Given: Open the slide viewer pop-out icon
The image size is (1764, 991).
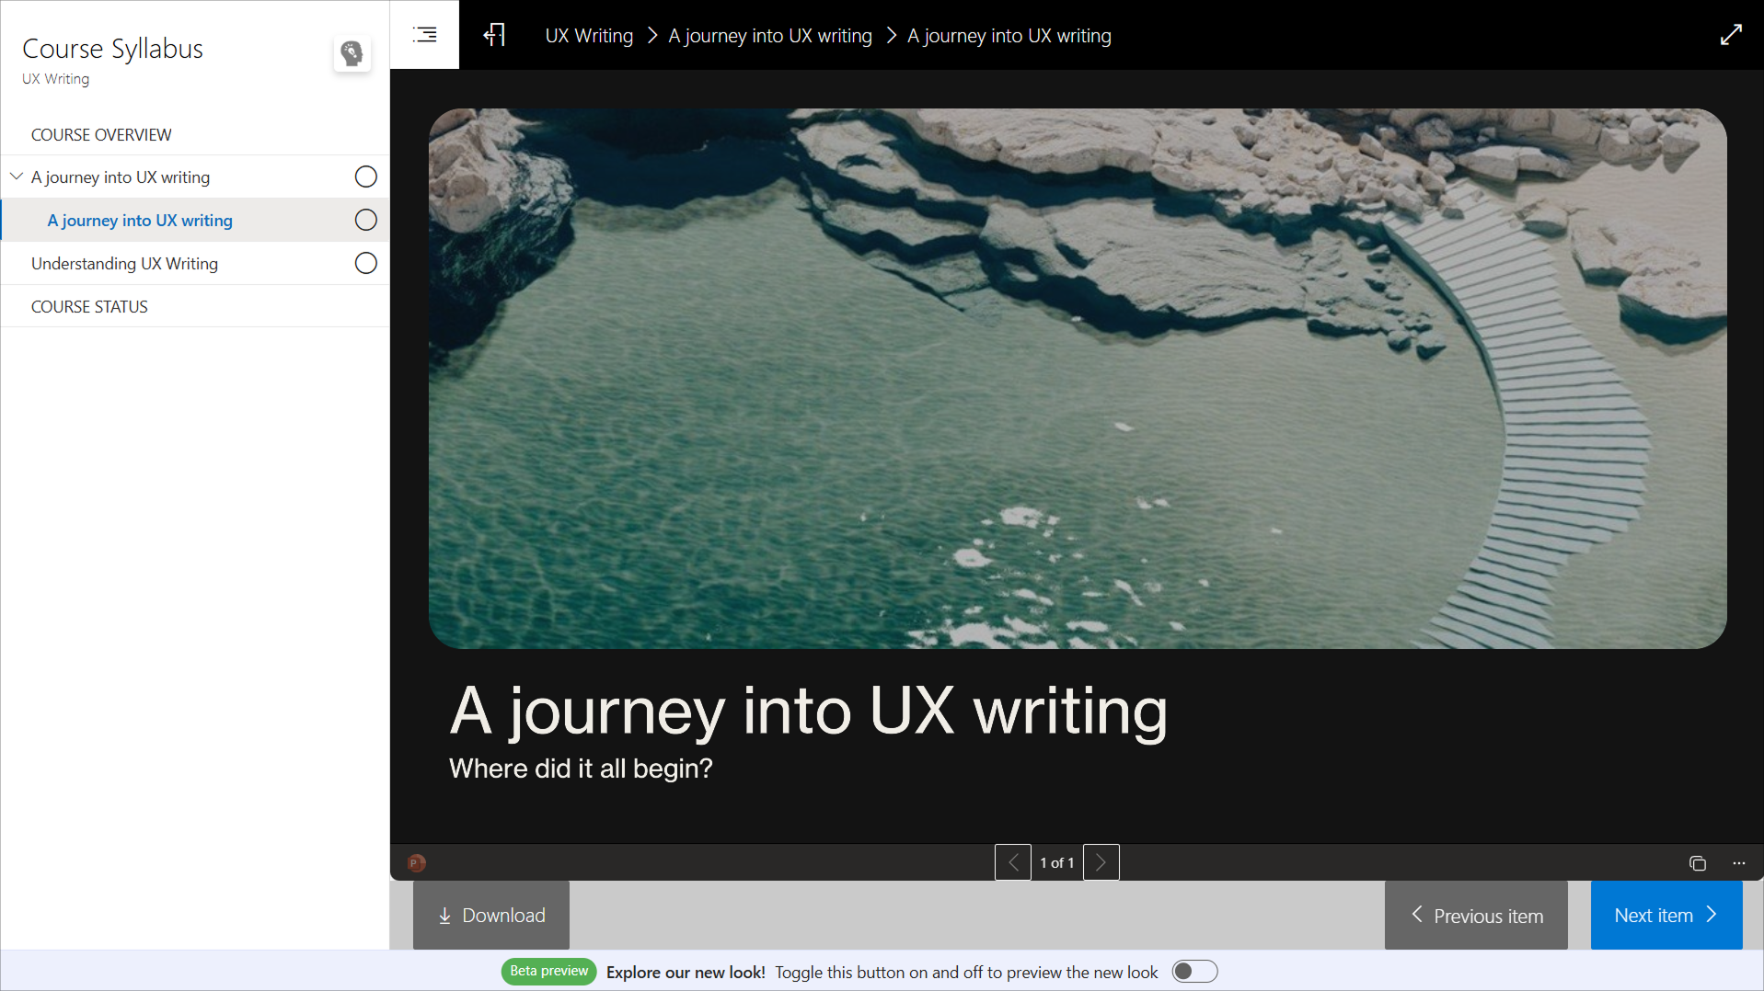Looking at the screenshot, I should point(1697,863).
